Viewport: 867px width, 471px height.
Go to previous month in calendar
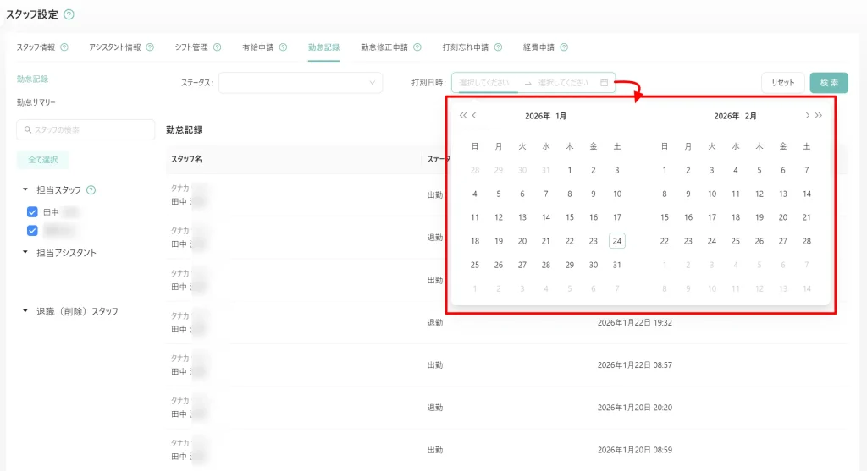click(x=475, y=115)
